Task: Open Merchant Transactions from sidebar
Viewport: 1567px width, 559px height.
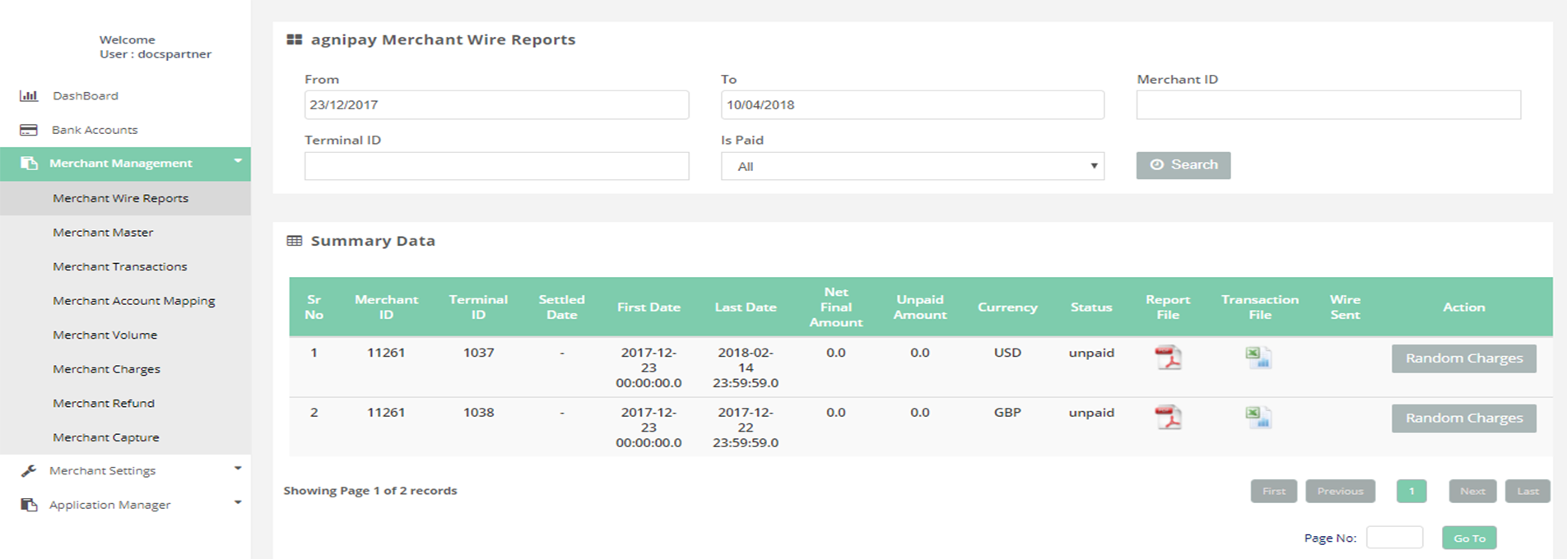Action: click(x=120, y=266)
